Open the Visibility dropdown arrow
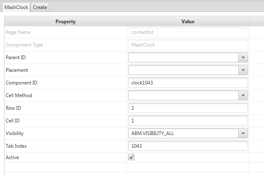The height and width of the screenshot is (175, 264). [243, 133]
